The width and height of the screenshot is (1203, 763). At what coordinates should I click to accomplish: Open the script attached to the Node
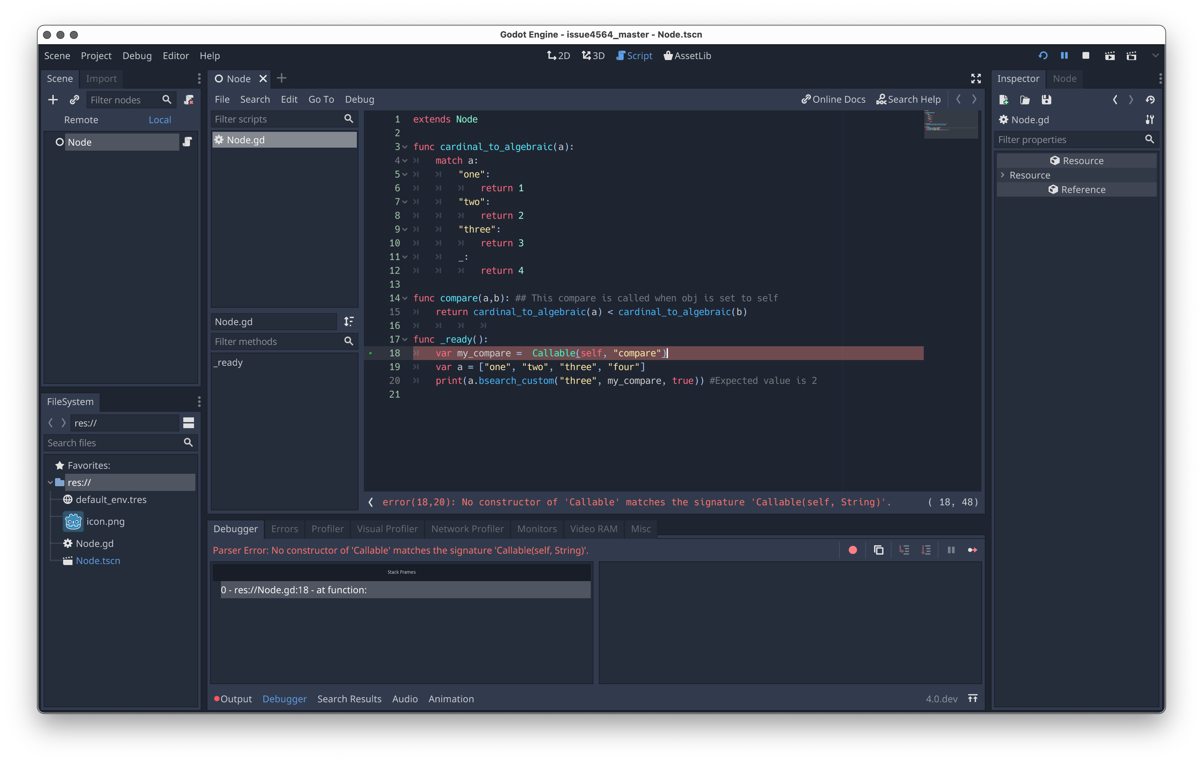(187, 142)
